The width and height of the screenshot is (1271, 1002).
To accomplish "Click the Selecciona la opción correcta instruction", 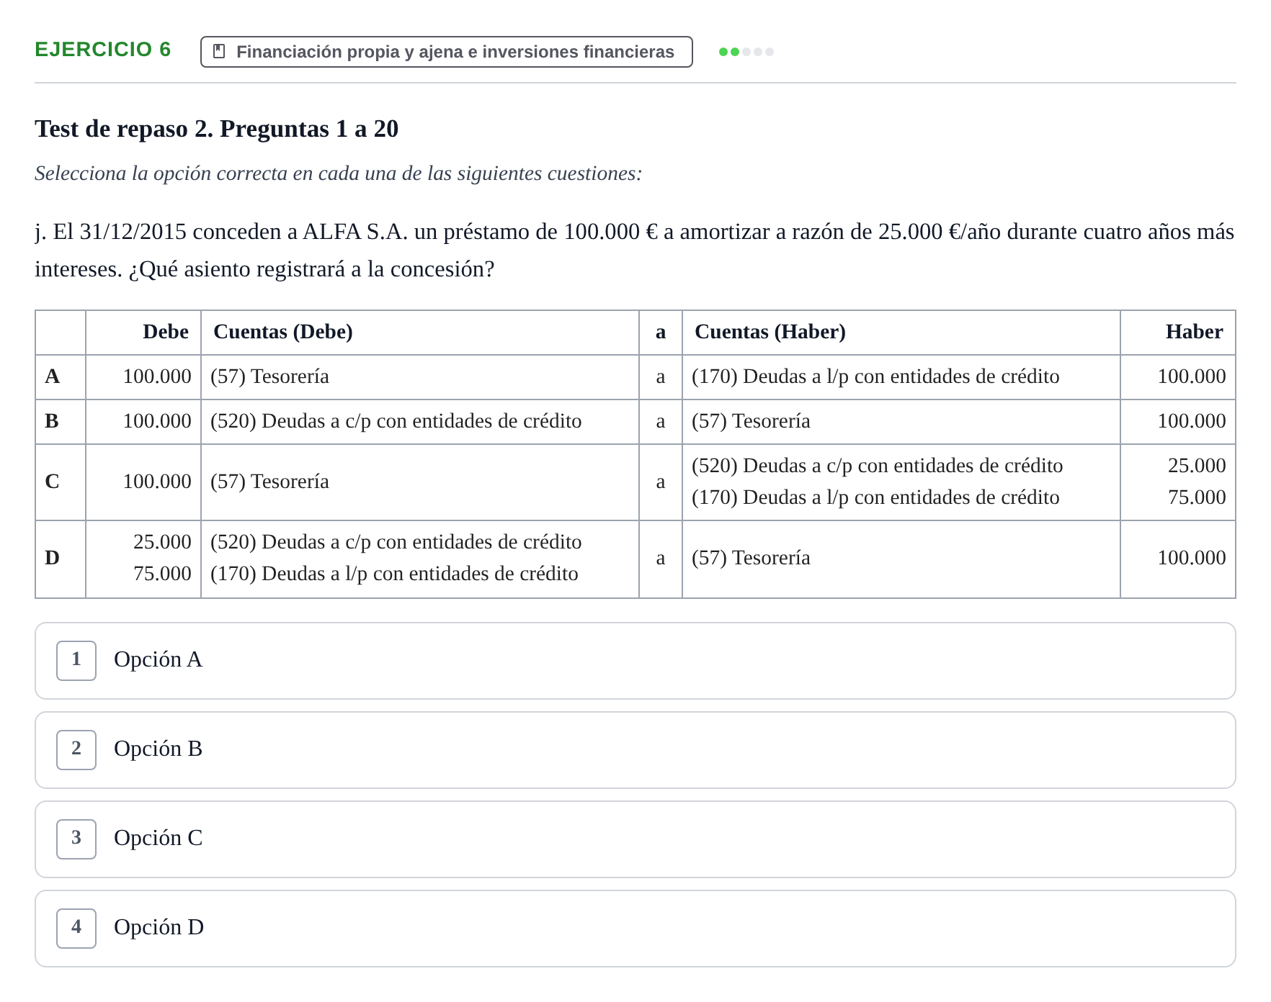I will coord(338,173).
